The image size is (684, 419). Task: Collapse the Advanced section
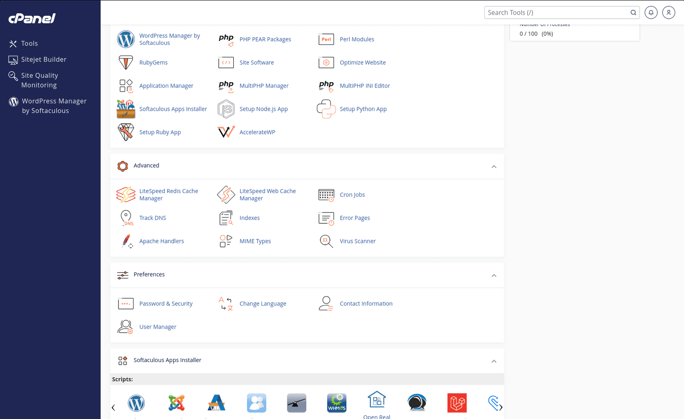click(494, 166)
